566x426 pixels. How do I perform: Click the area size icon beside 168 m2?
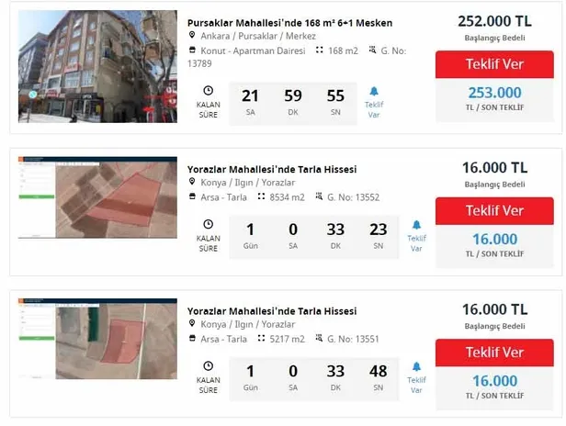point(319,50)
